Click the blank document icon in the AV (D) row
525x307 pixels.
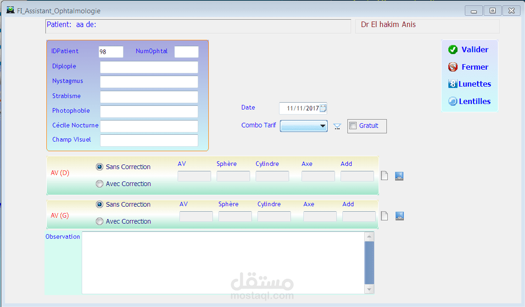385,175
